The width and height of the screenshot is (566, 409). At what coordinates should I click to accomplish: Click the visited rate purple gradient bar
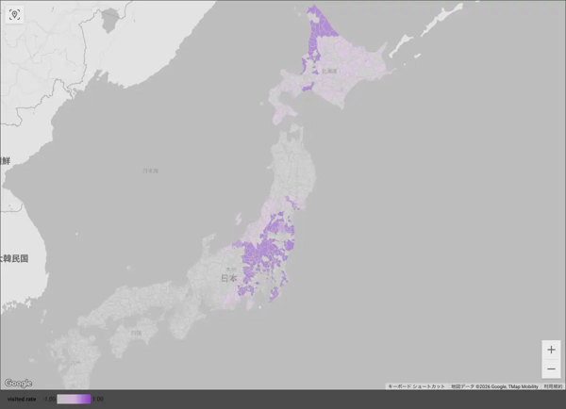coord(74,400)
